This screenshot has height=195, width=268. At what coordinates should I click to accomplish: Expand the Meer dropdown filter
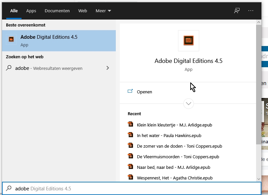(103, 11)
